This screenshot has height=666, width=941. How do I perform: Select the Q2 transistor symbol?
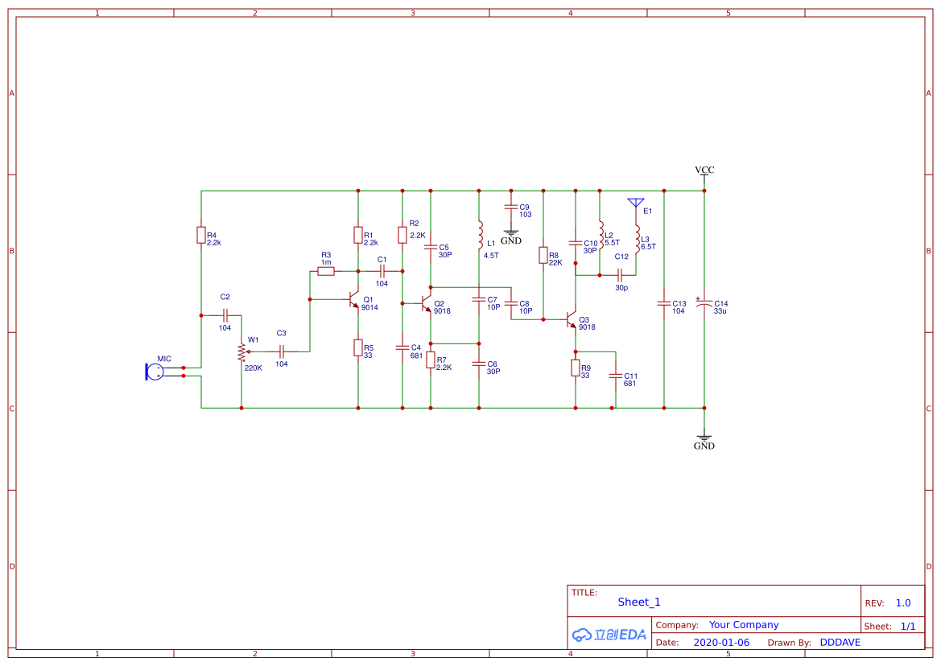(x=425, y=303)
